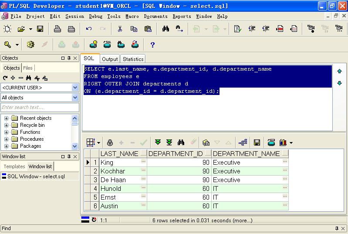Click the Fetch next page green arrow

click(158, 142)
